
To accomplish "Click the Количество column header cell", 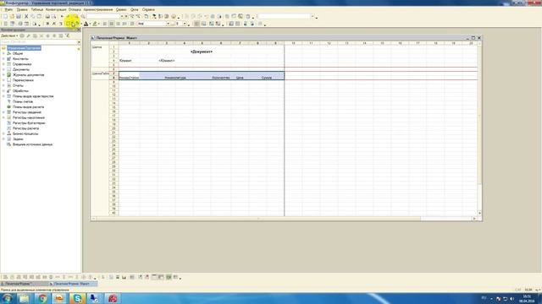I will click(220, 78).
